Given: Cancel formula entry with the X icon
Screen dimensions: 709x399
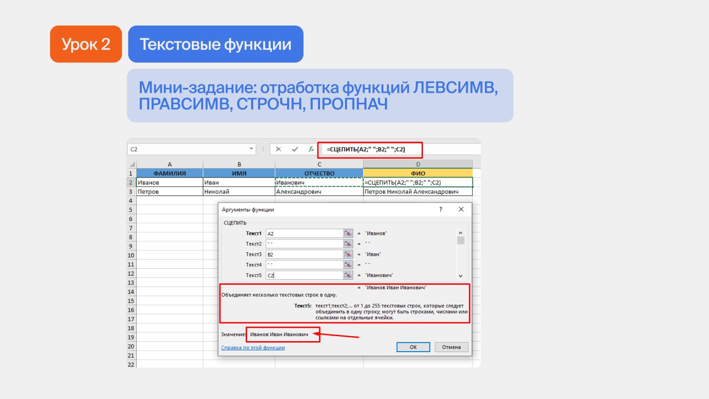Looking at the screenshot, I should pyautogui.click(x=279, y=149).
